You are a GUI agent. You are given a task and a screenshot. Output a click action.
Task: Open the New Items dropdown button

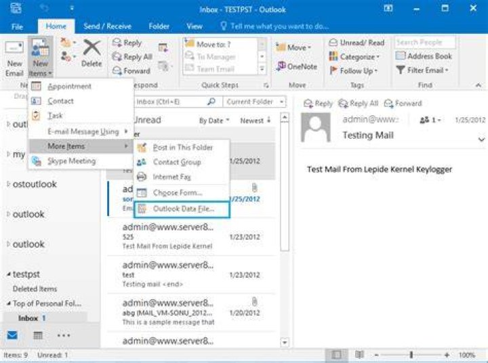point(41,58)
